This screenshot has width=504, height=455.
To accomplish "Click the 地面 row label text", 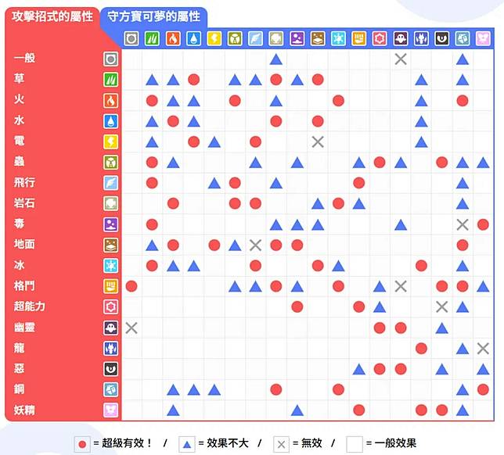I will click(24, 244).
